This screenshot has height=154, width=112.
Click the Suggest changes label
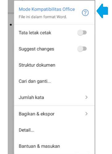pyautogui.click(x=37, y=49)
